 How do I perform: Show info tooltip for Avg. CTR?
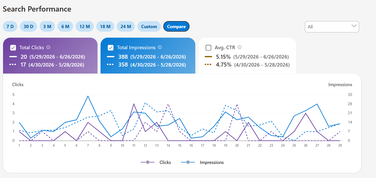click(x=240, y=47)
